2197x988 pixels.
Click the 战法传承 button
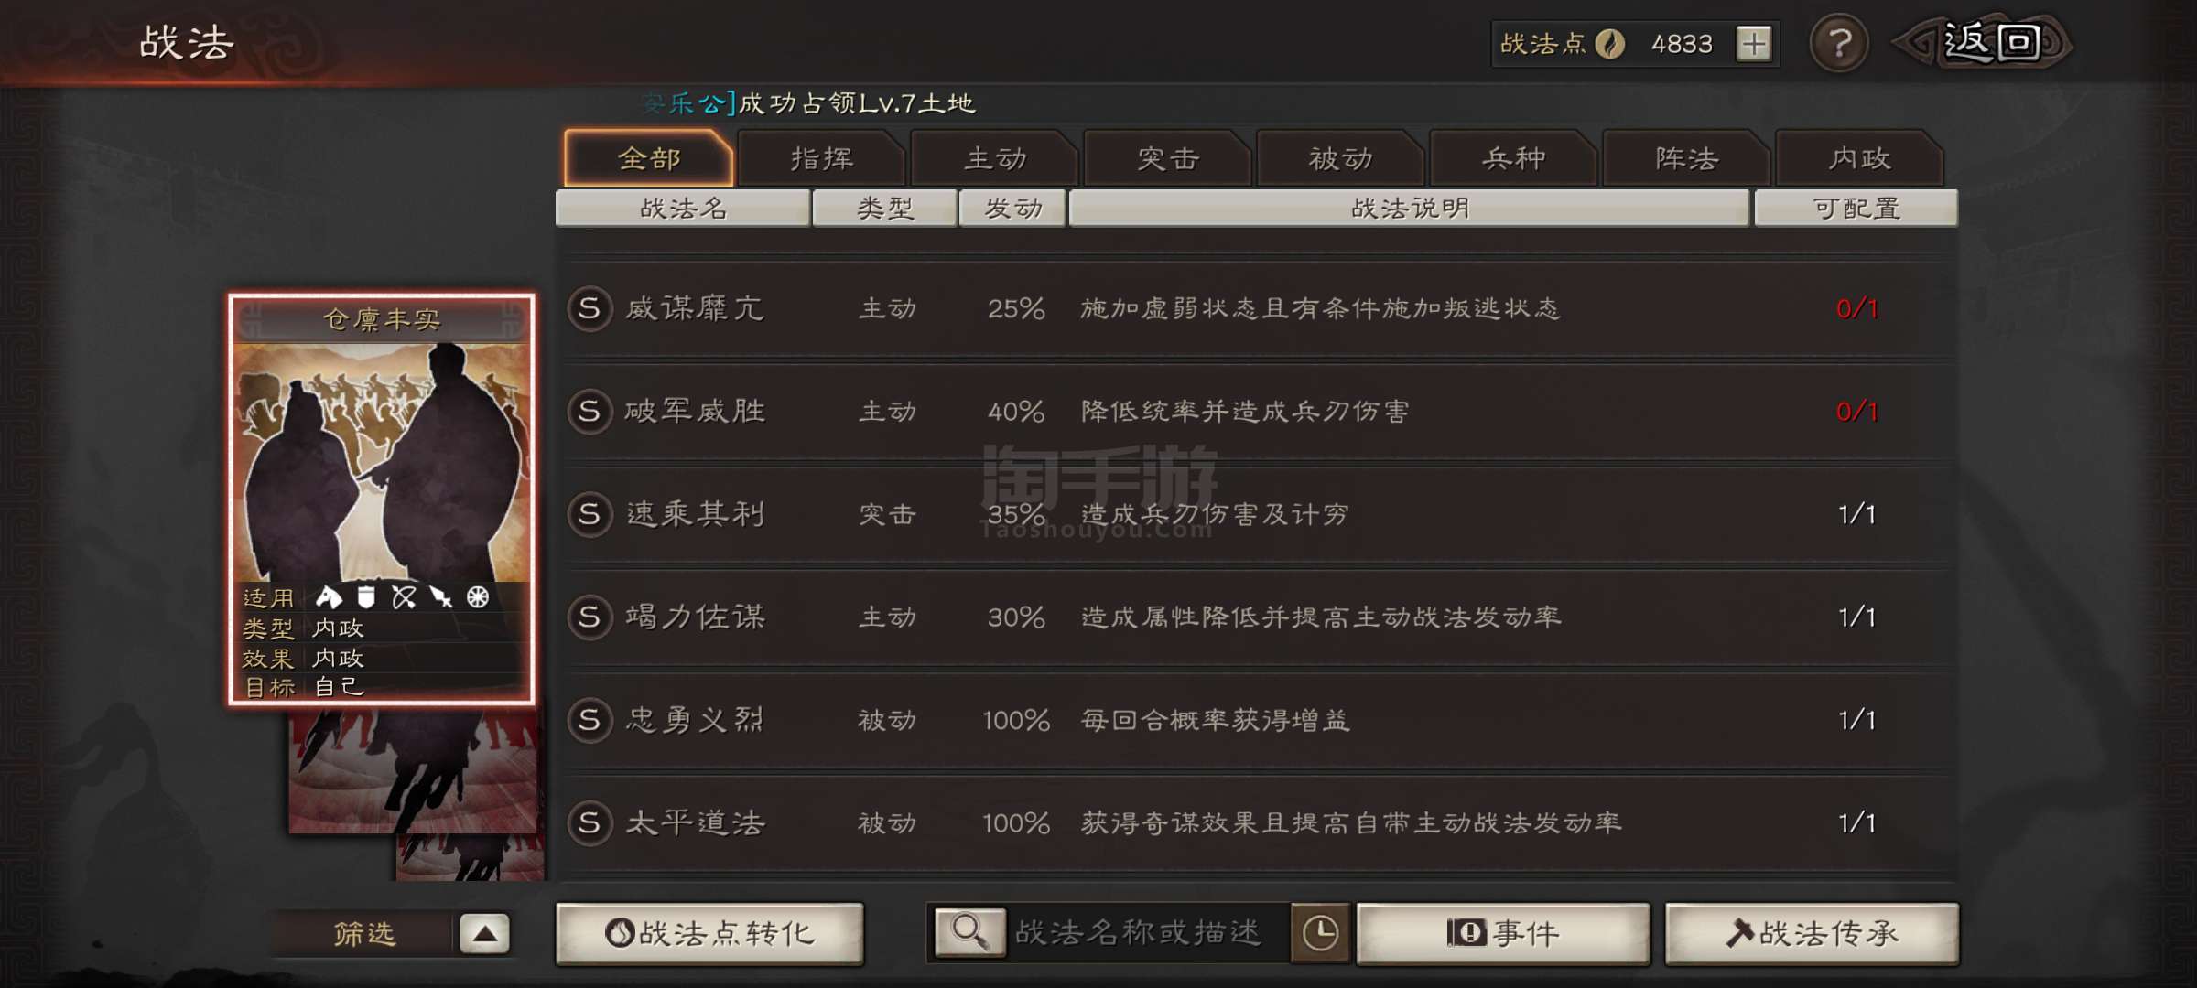point(1812,933)
